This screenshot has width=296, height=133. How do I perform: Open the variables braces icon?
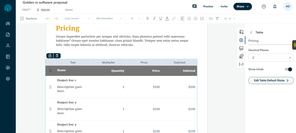click(241, 64)
